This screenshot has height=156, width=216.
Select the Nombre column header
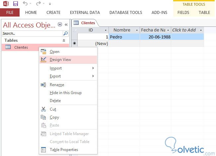click(x=124, y=30)
